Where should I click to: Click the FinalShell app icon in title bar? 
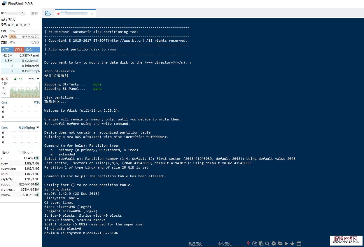(4, 3)
